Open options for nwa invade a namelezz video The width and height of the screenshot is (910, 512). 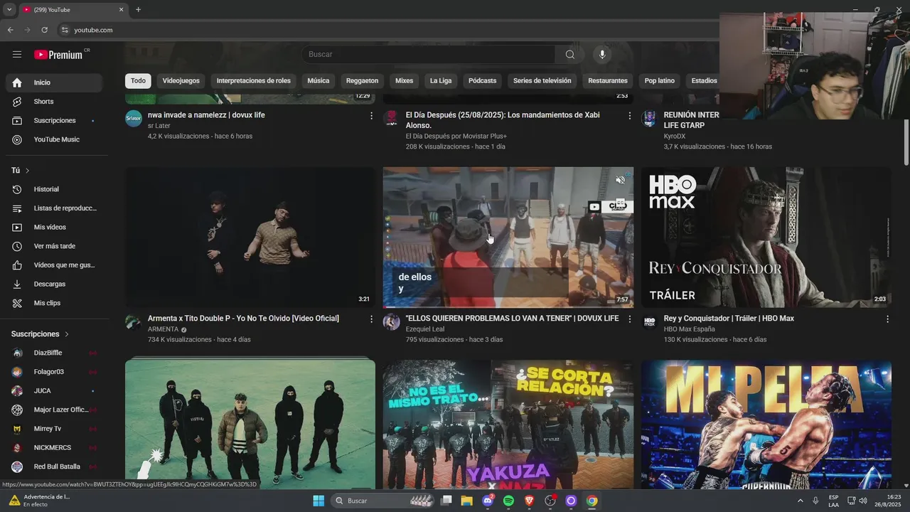(371, 115)
